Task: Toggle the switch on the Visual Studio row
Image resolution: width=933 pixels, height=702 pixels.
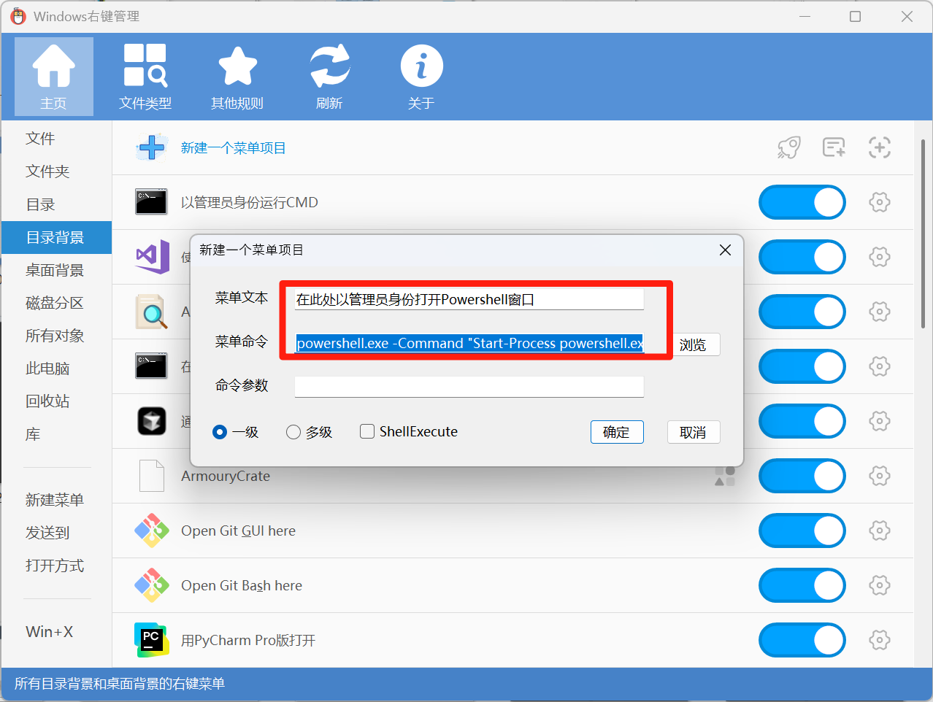Action: click(802, 257)
